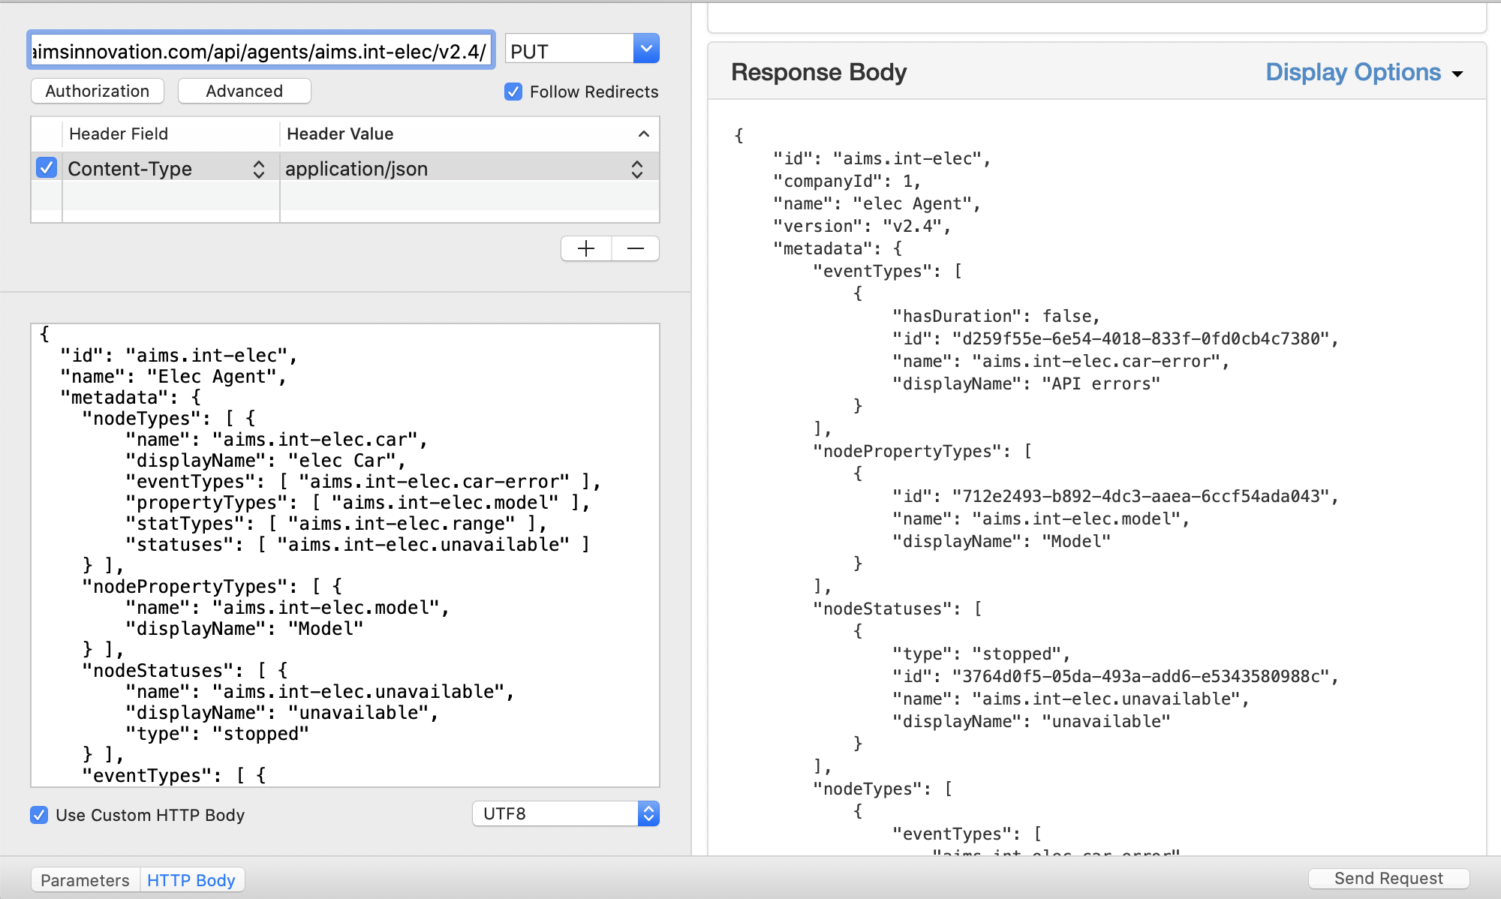The height and width of the screenshot is (899, 1501).
Task: Uncheck the Content-Type header row checkbox
Action: (x=47, y=168)
